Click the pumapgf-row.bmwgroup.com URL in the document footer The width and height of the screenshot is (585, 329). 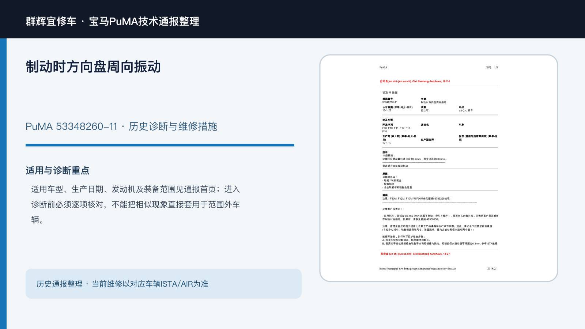418,269
